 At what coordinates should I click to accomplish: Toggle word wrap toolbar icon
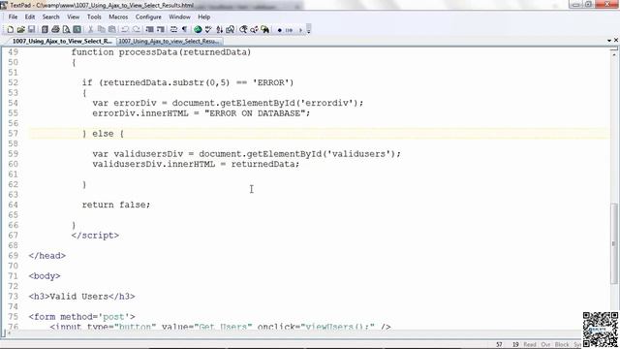point(173,30)
